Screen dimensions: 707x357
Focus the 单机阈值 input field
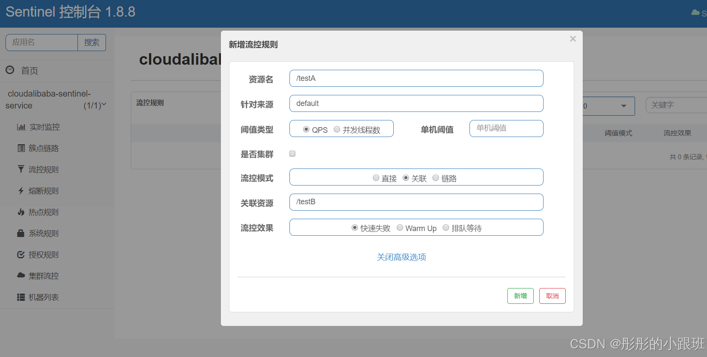tap(507, 129)
